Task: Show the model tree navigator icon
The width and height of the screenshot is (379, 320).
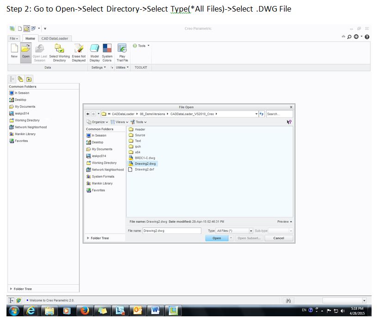Action: pos(12,79)
